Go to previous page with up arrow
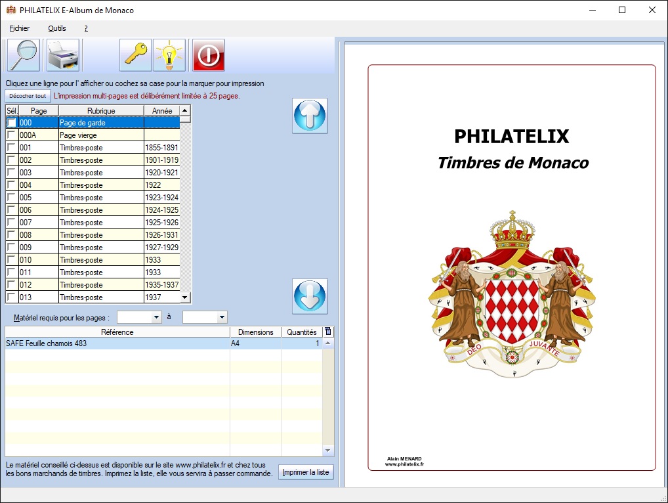668x503 pixels. (x=310, y=116)
